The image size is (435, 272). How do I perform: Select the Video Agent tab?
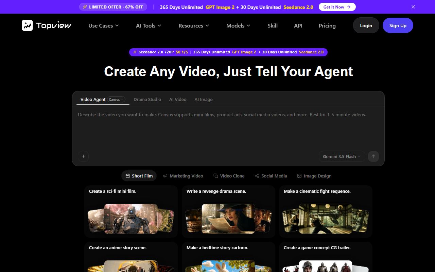coord(93,99)
